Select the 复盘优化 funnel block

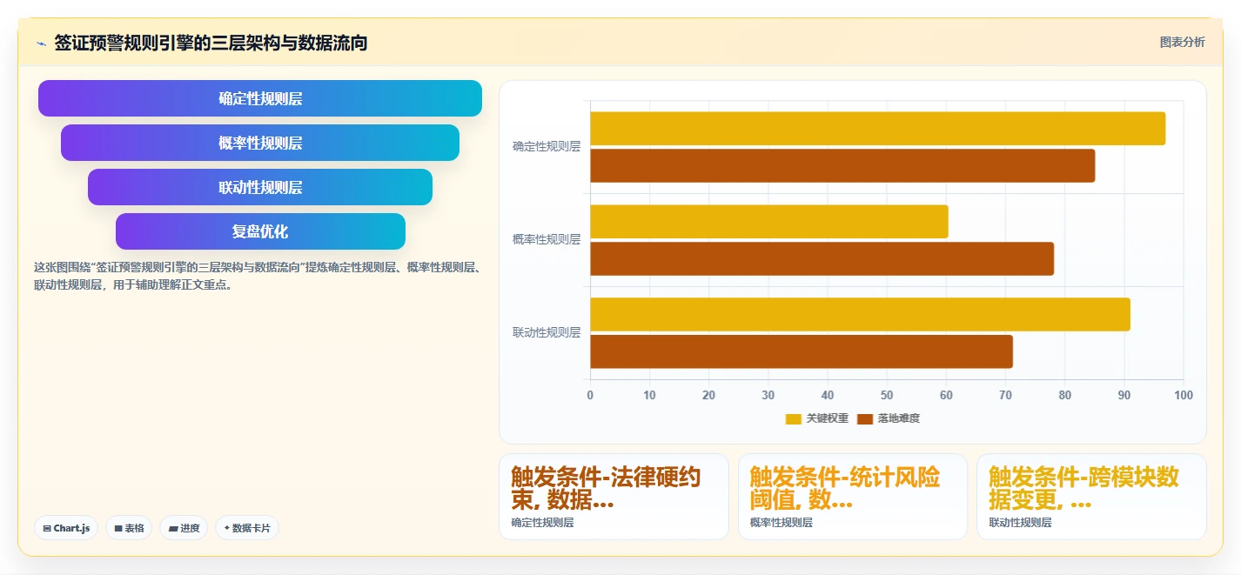point(260,231)
